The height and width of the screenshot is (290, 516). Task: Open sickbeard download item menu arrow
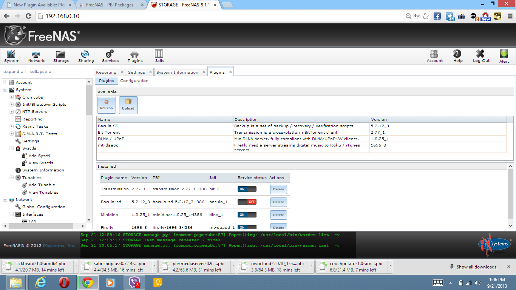[x=76, y=266]
